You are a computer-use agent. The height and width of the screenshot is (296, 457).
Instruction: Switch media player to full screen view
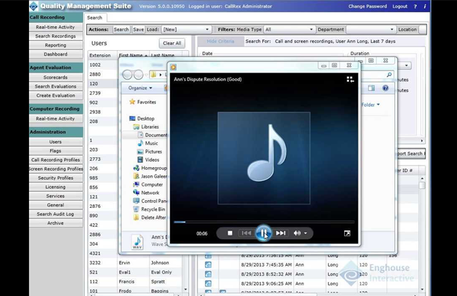pos(347,233)
